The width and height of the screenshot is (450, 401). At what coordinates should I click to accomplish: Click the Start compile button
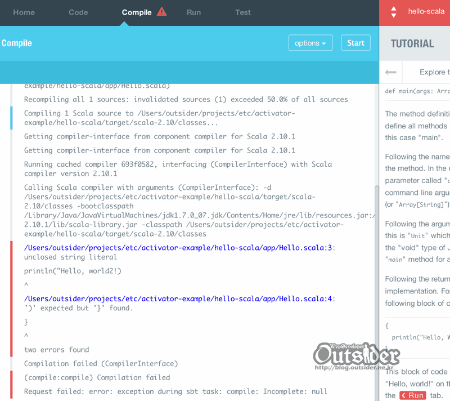click(x=355, y=43)
